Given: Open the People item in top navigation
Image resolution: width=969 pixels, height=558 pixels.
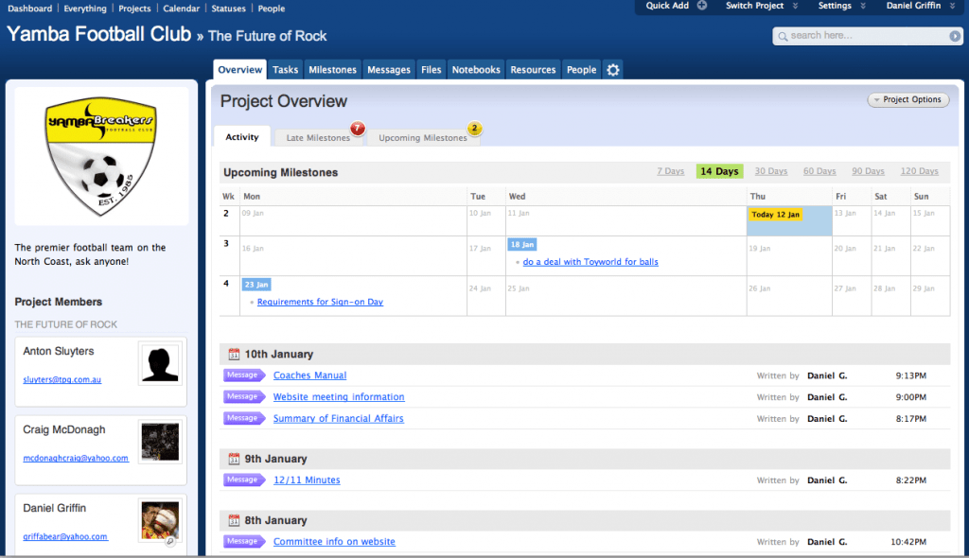Looking at the screenshot, I should click(272, 9).
